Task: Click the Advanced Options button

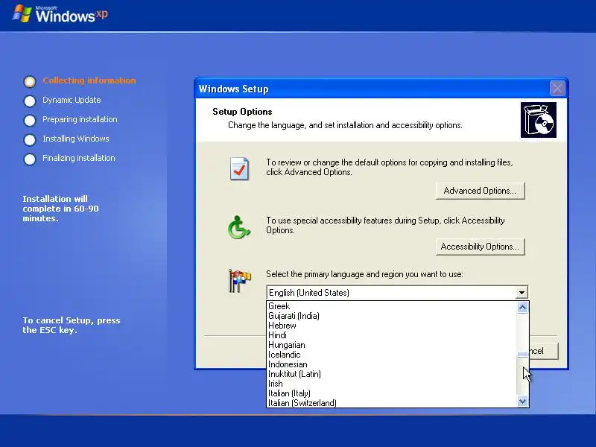Action: pos(480,191)
